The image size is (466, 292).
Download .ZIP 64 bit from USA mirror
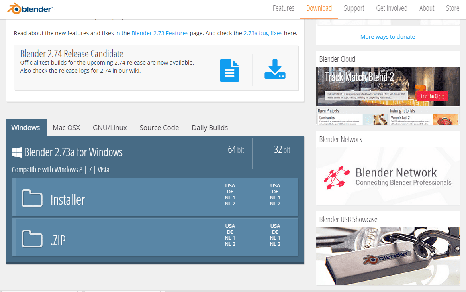pyautogui.click(x=230, y=226)
